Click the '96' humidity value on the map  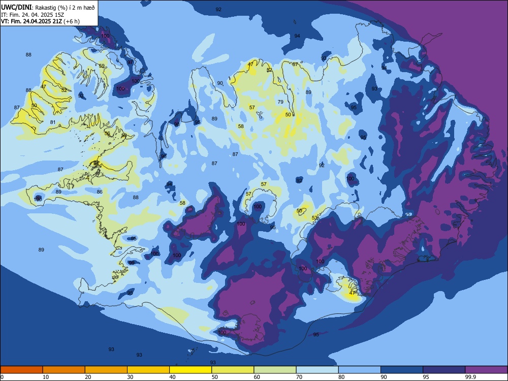tap(164, 156)
